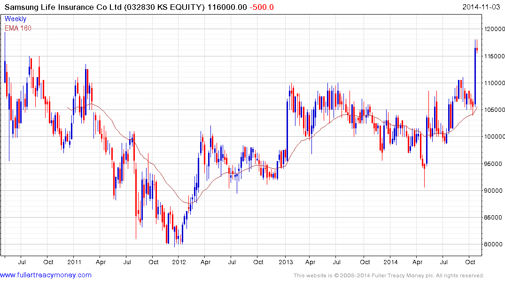505x282 pixels.
Task: Click the 110000 price axis label
Action: click(x=495, y=83)
